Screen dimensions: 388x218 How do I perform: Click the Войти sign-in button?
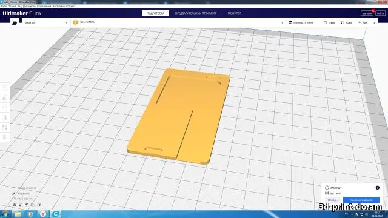(380, 13)
